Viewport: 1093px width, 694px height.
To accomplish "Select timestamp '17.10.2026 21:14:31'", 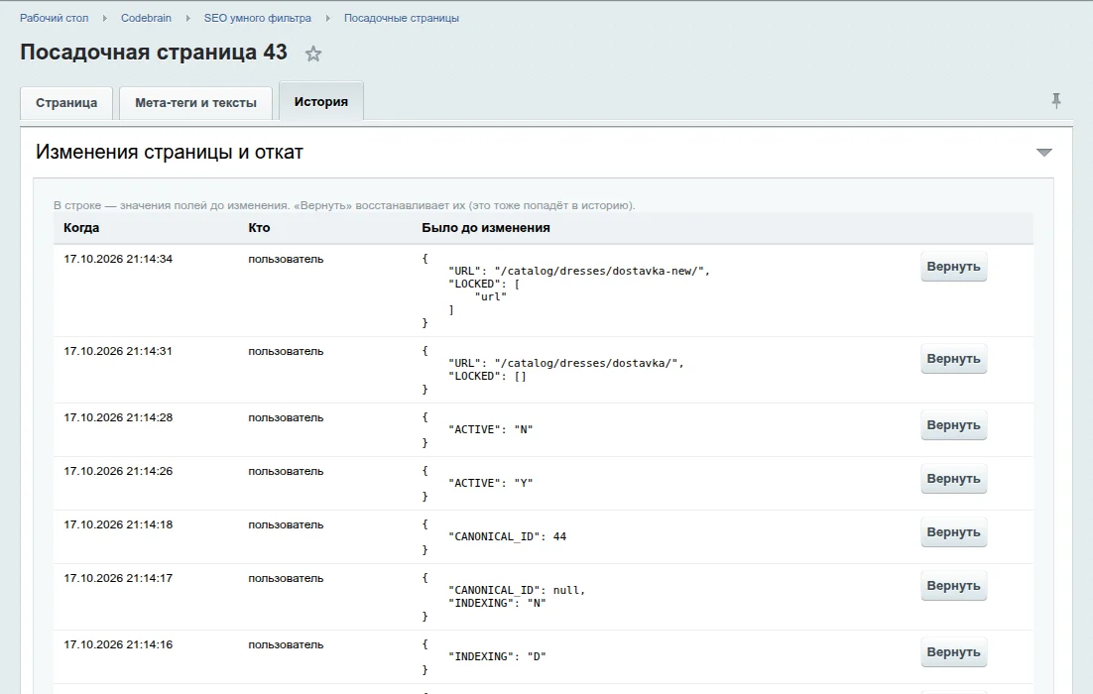I will [x=118, y=351].
